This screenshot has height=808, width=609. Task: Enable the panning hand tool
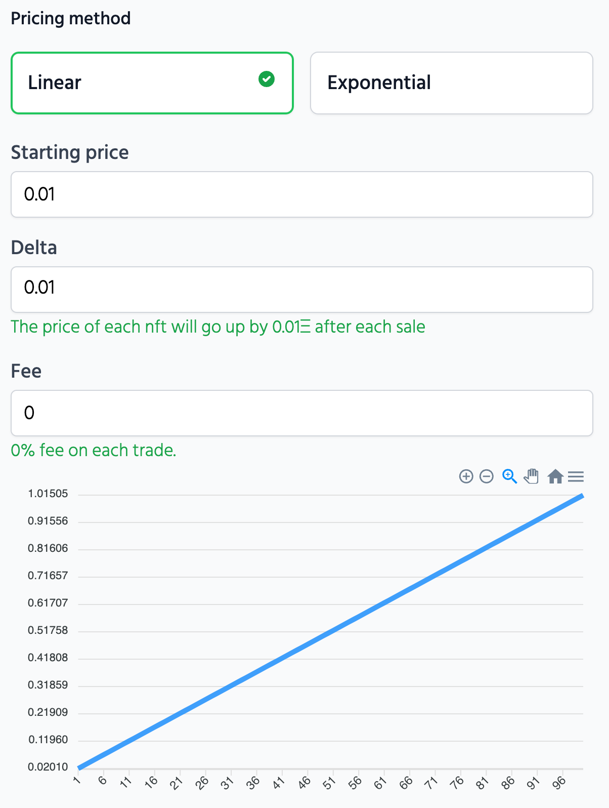tap(531, 476)
